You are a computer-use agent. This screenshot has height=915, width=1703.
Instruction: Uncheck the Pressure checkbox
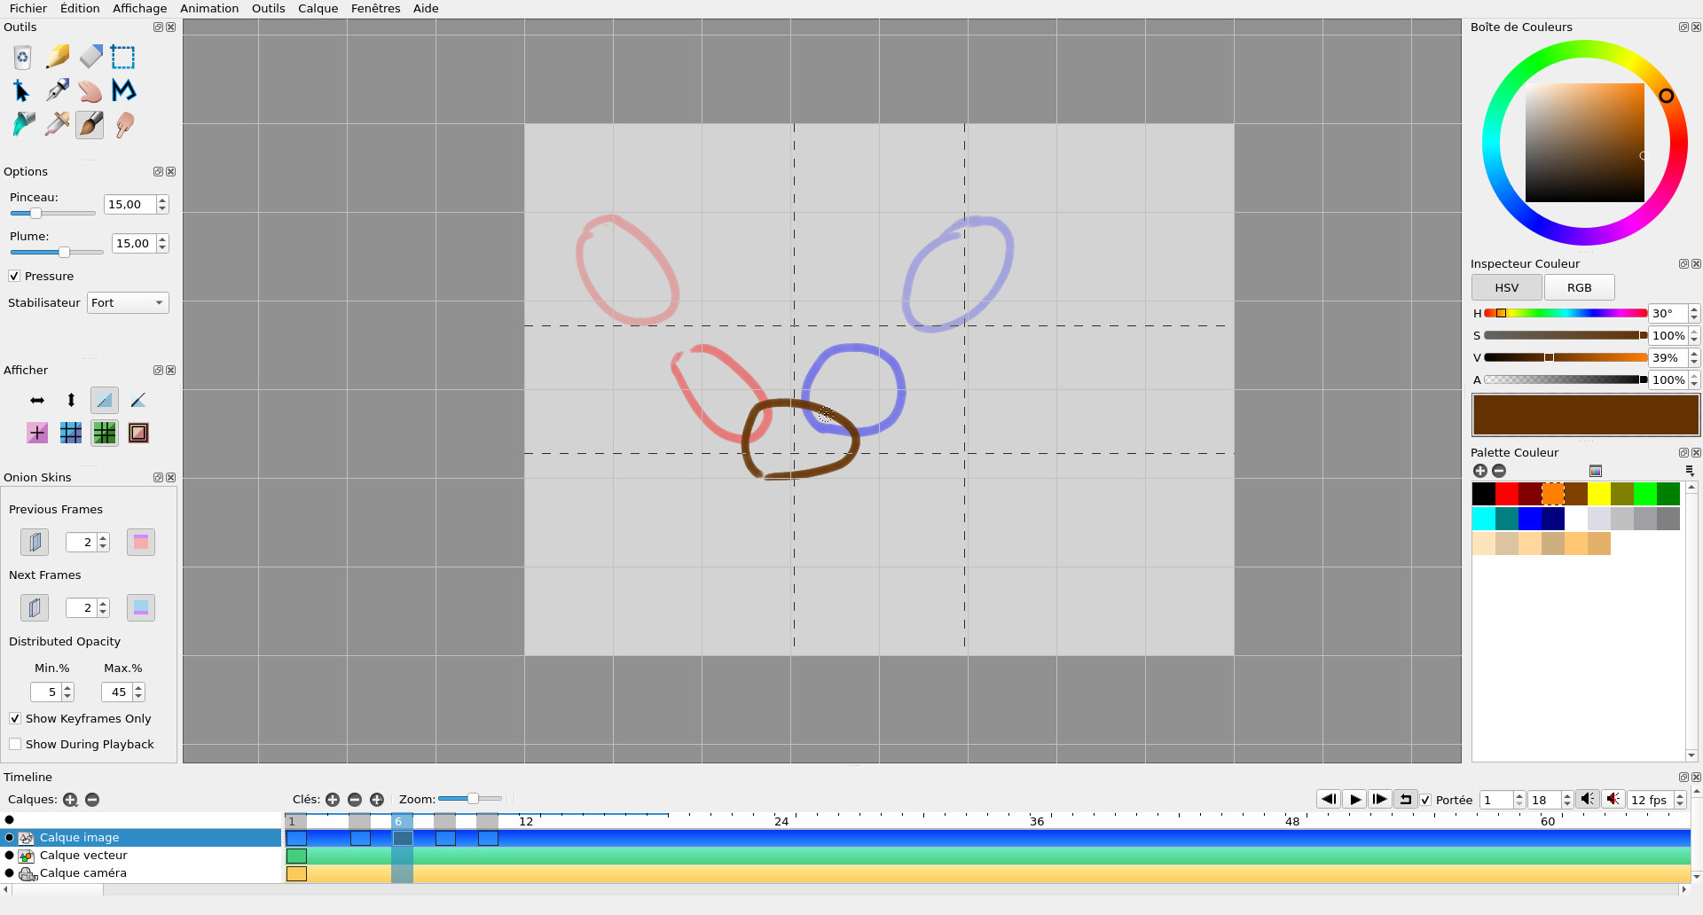14,277
